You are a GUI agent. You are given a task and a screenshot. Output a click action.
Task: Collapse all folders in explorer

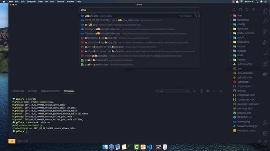click(253, 10)
